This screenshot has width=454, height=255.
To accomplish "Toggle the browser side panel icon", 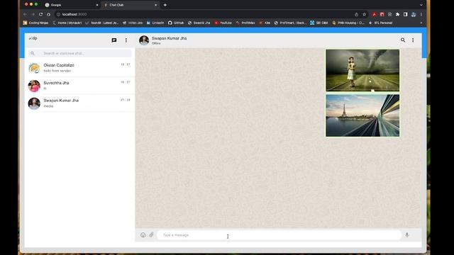I will 405,14.
